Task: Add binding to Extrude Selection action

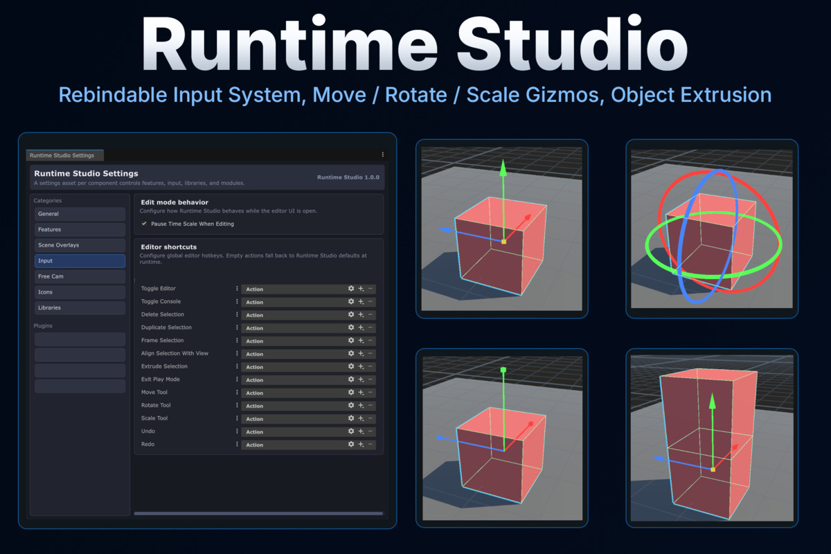Action: click(x=361, y=367)
